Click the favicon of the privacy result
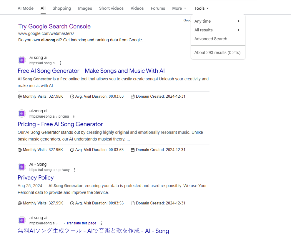The height and width of the screenshot is (237, 291). 22,167
